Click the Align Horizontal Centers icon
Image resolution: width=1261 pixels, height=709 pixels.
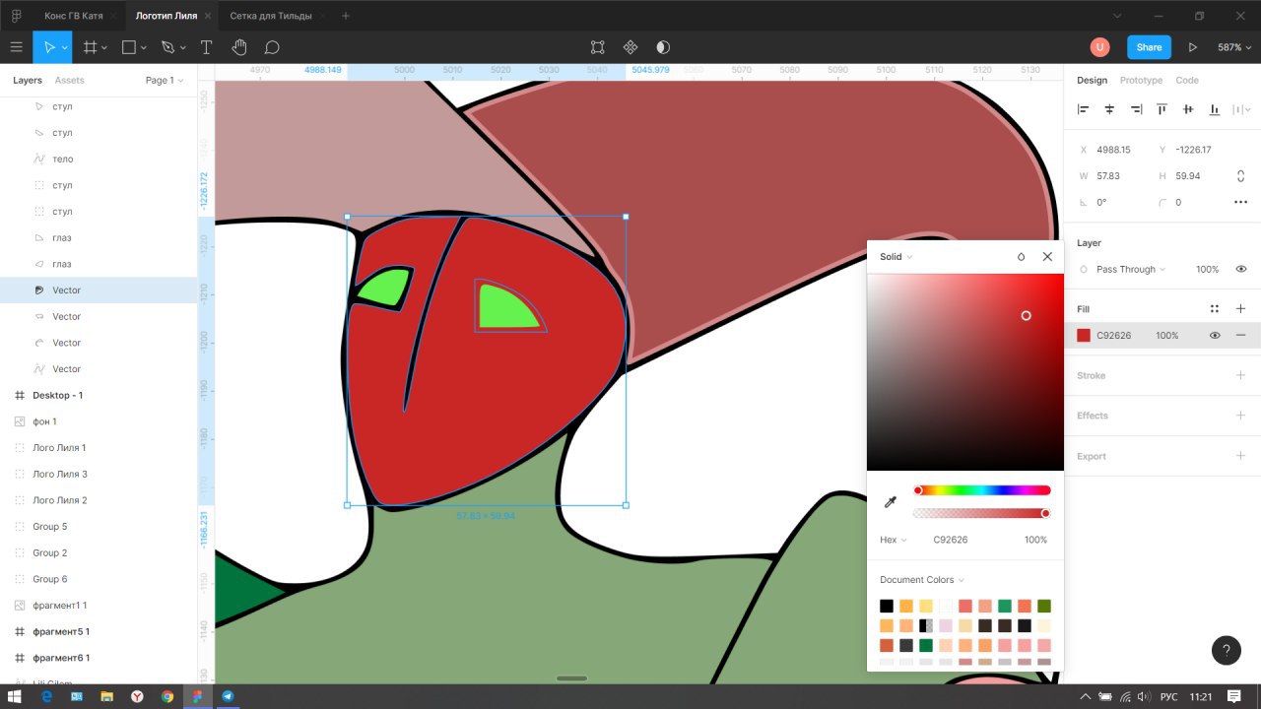[x=1109, y=109]
